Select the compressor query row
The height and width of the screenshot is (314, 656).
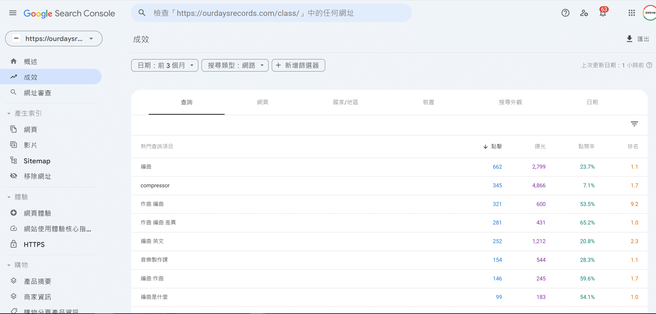pos(155,186)
